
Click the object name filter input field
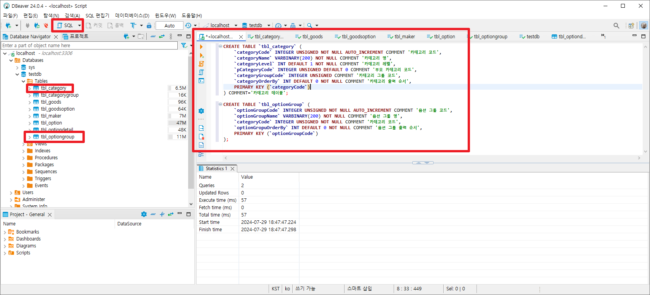tap(90, 46)
